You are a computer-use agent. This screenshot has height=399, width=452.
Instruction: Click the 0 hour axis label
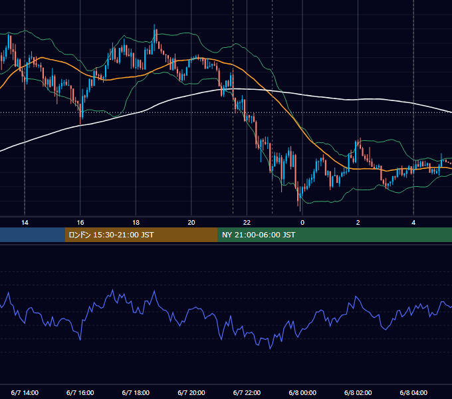coord(302,223)
